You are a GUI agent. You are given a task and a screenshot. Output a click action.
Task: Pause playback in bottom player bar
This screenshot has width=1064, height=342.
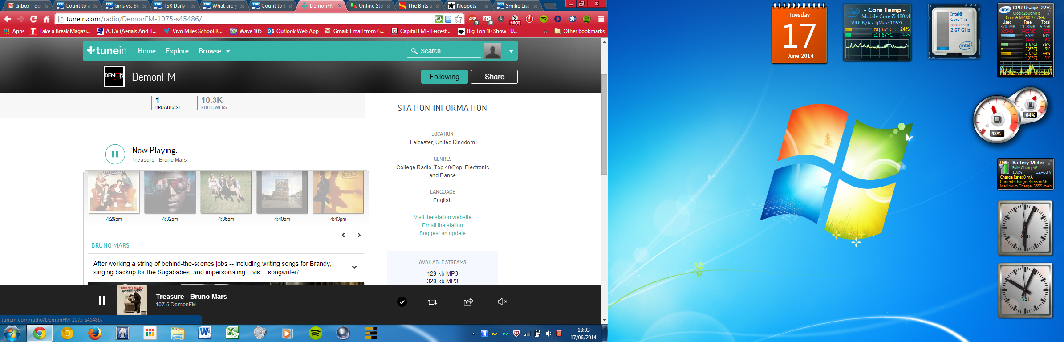(x=102, y=301)
